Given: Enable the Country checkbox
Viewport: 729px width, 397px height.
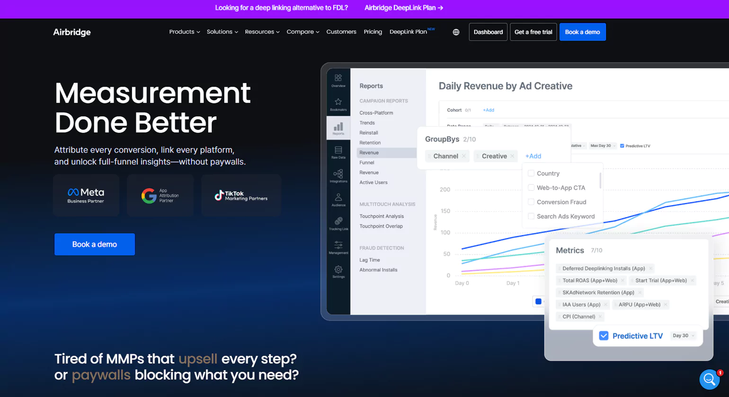Looking at the screenshot, I should coord(531,173).
